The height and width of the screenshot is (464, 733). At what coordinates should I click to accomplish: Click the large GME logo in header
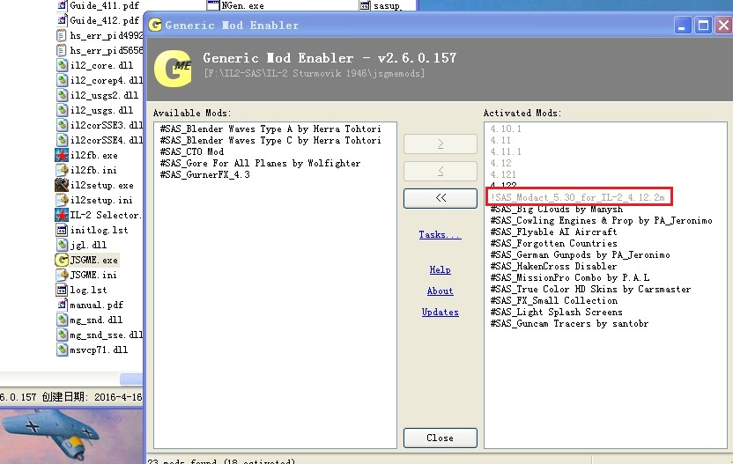[x=174, y=69]
